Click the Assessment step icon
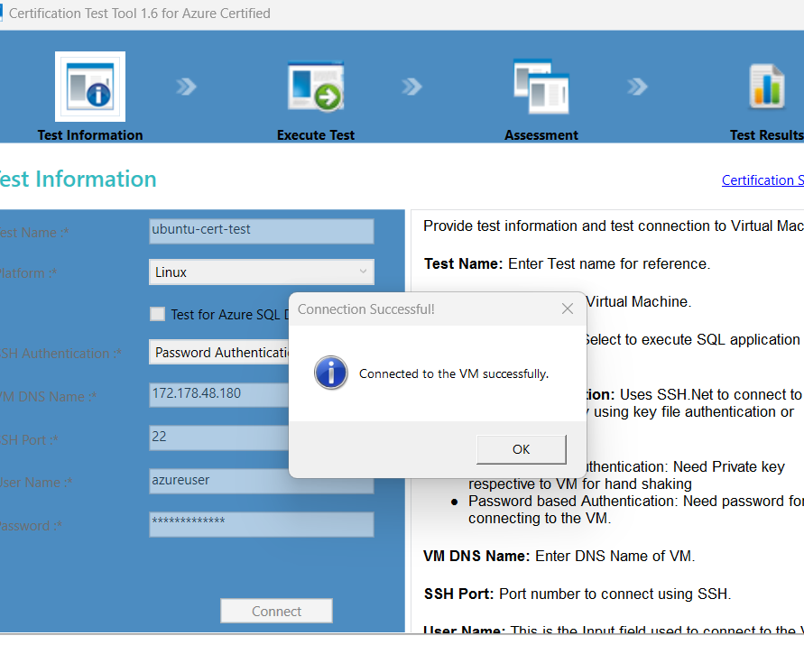804x645 pixels. [x=541, y=86]
